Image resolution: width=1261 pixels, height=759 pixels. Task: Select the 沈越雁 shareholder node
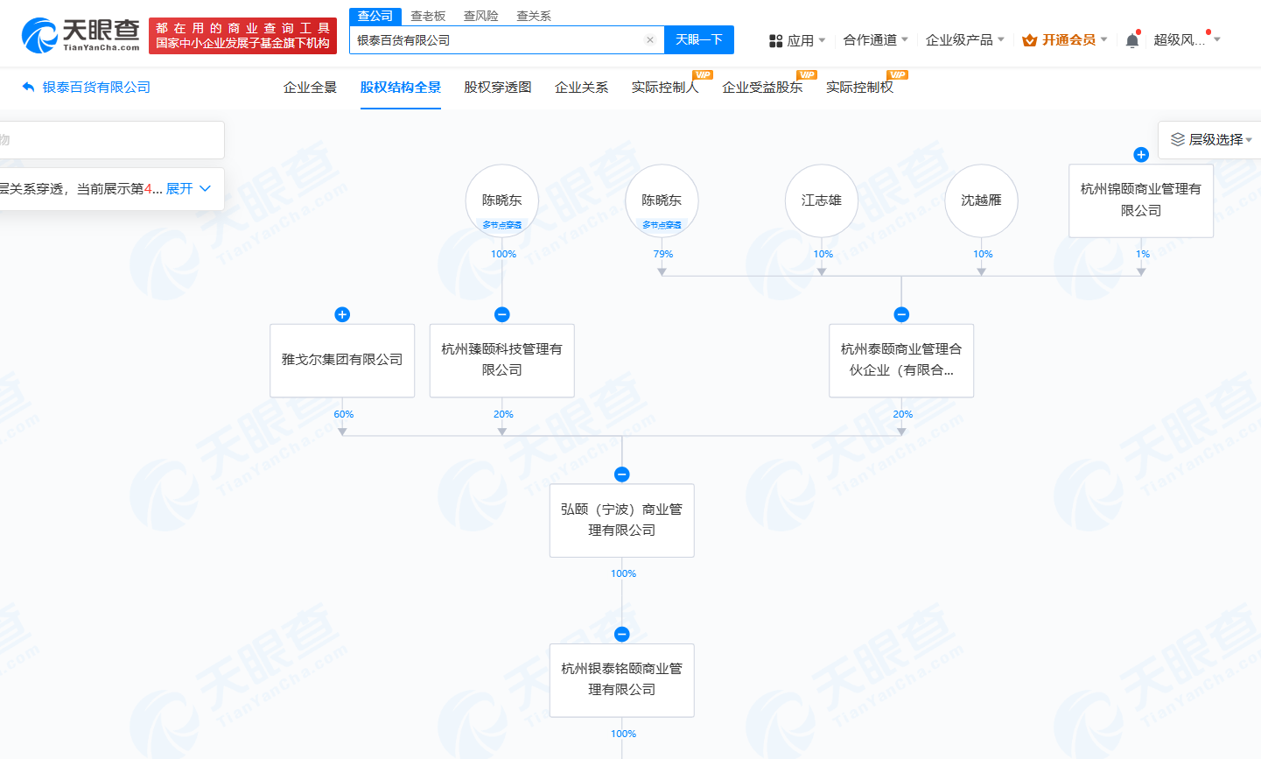(x=981, y=200)
